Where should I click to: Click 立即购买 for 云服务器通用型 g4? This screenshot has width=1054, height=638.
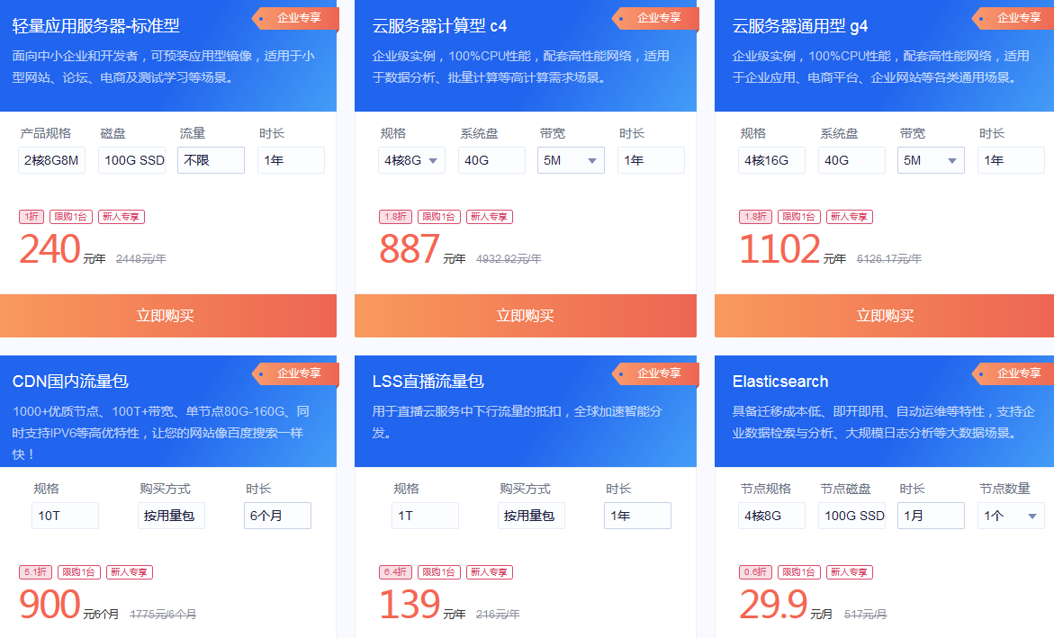click(885, 316)
